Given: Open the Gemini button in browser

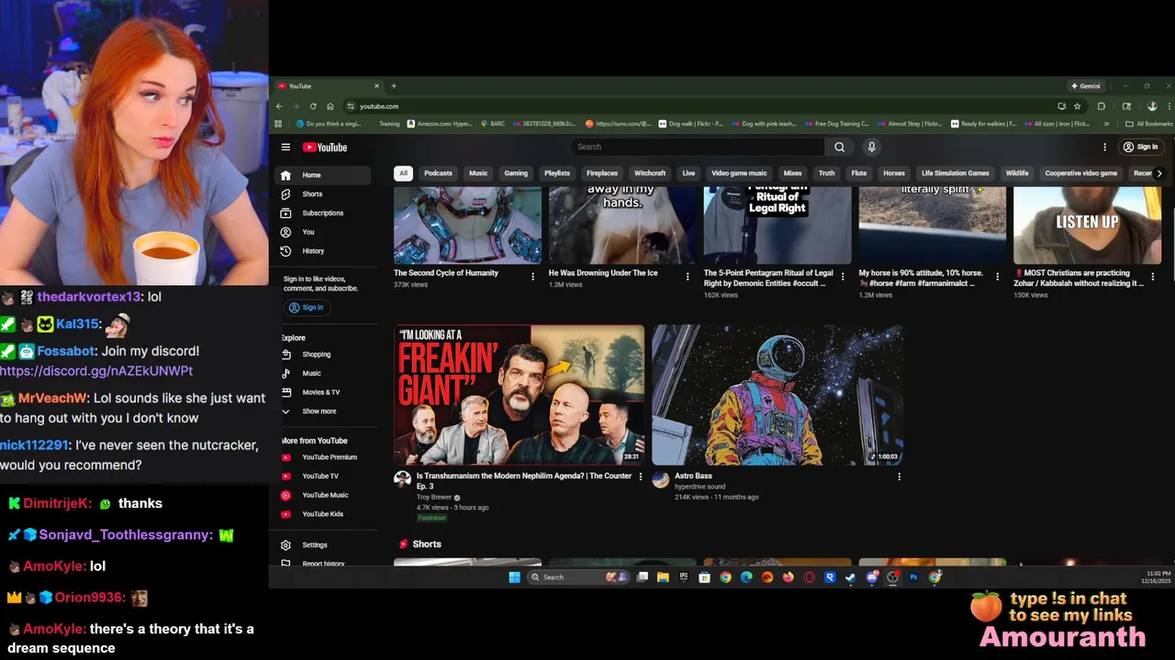Looking at the screenshot, I should pyautogui.click(x=1085, y=86).
